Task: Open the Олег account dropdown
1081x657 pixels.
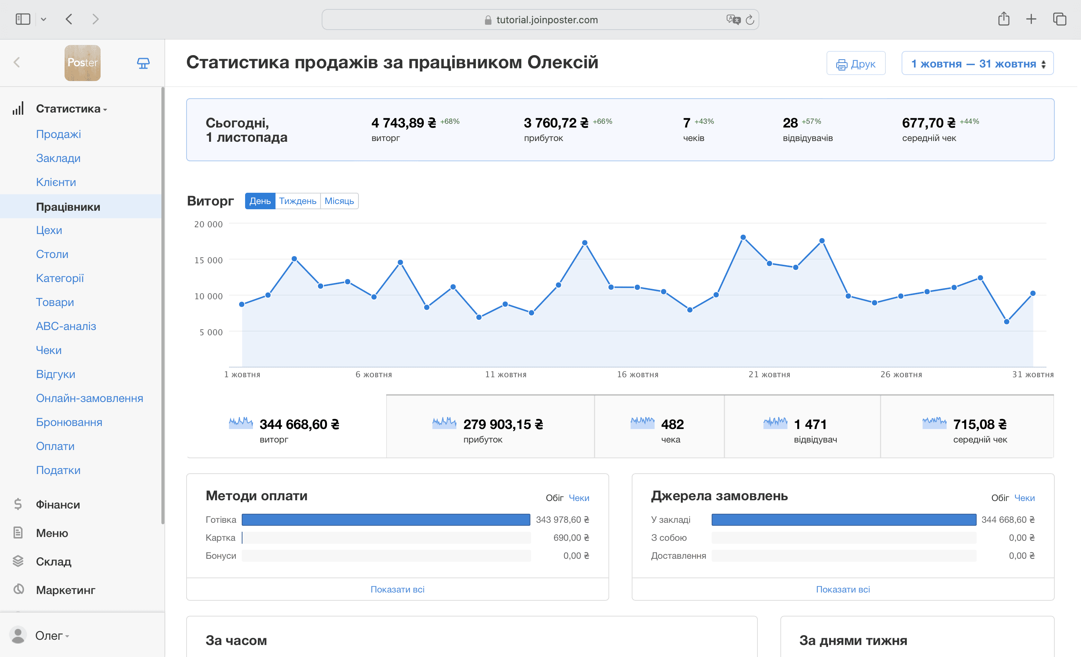Action: coord(52,636)
